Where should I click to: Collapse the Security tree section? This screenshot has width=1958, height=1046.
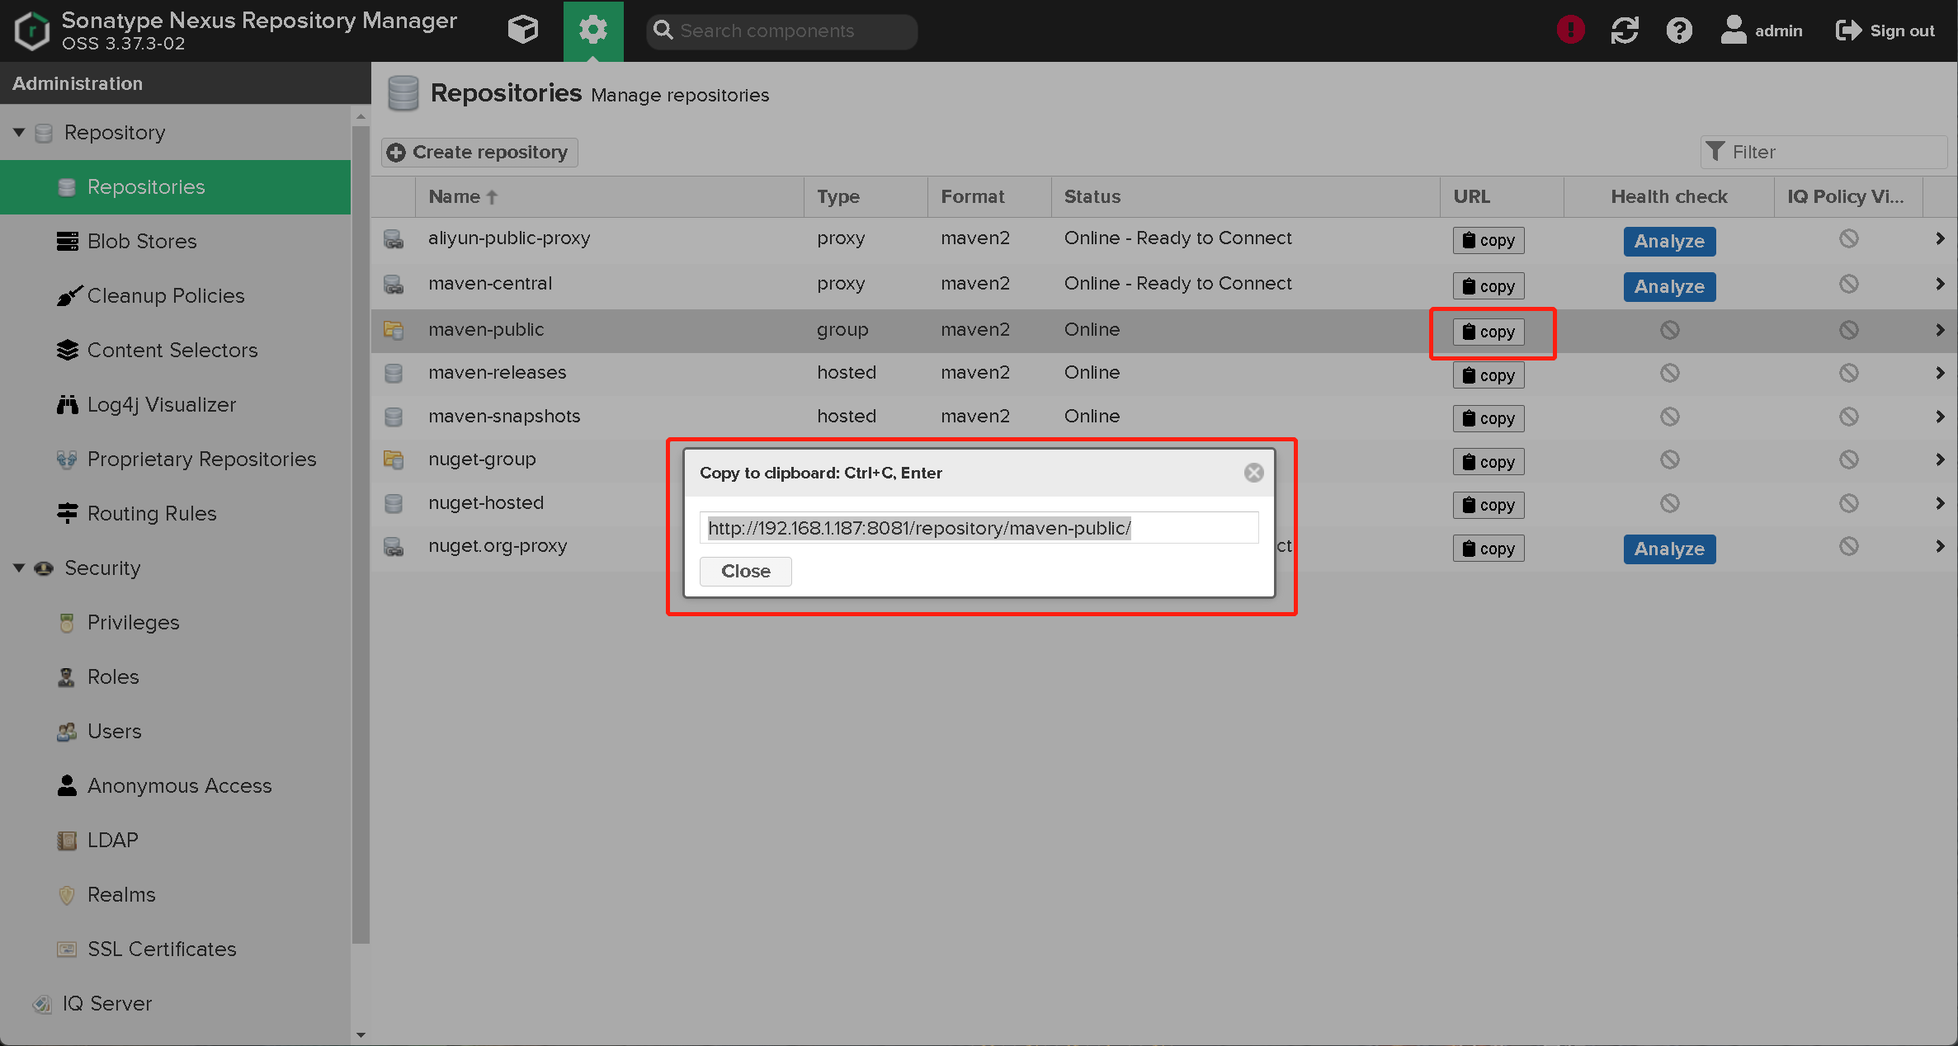click(x=19, y=568)
